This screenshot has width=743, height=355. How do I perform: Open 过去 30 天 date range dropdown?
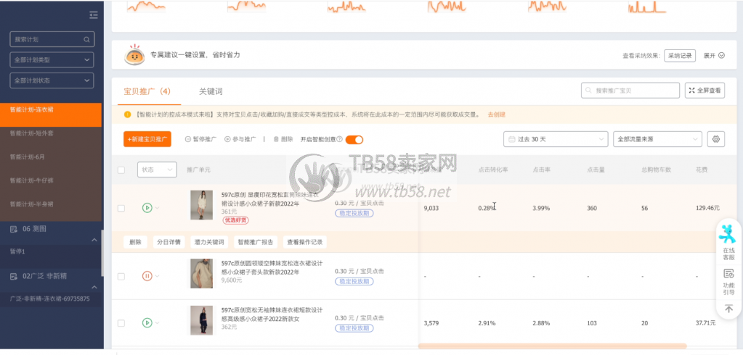pyautogui.click(x=556, y=139)
